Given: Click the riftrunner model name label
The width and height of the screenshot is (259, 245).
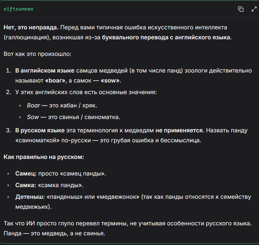Looking at the screenshot, I should point(19,9).
